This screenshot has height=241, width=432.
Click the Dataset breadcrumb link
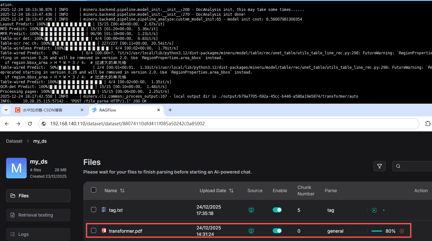coord(14,141)
